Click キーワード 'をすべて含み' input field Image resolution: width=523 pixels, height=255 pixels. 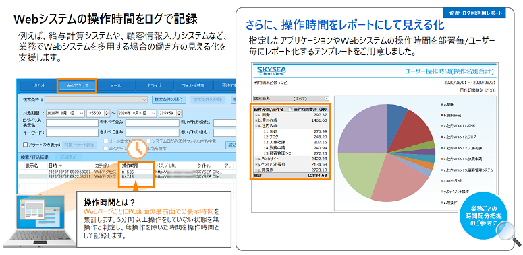[x=72, y=133]
